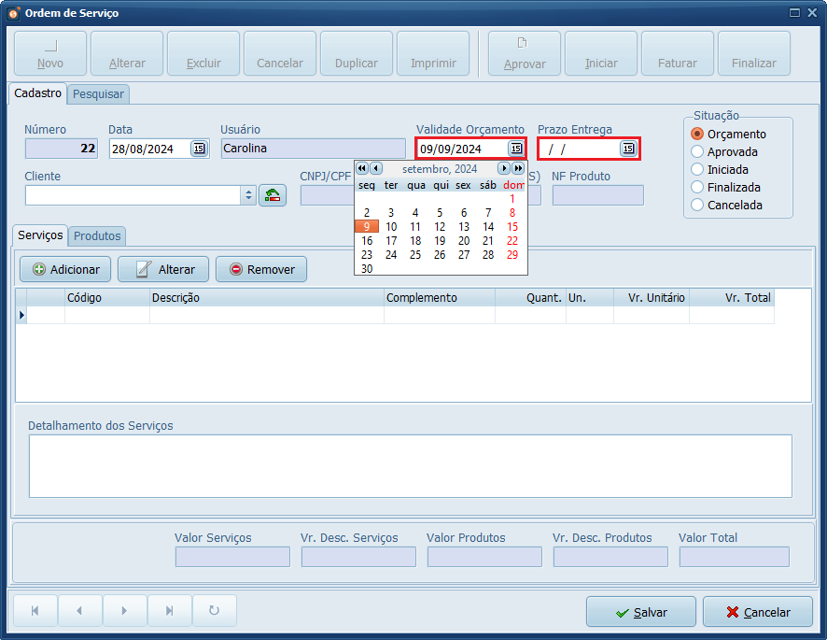Choose Cancelada as the situation
The height and width of the screenshot is (640, 827).
tap(697, 205)
